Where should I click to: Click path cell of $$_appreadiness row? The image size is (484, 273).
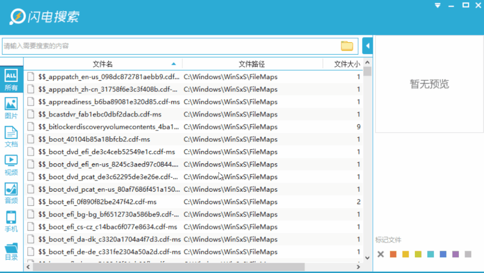point(231,101)
